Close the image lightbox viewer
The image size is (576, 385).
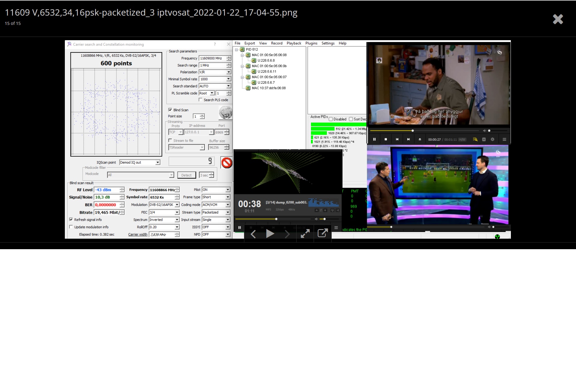[x=558, y=19]
